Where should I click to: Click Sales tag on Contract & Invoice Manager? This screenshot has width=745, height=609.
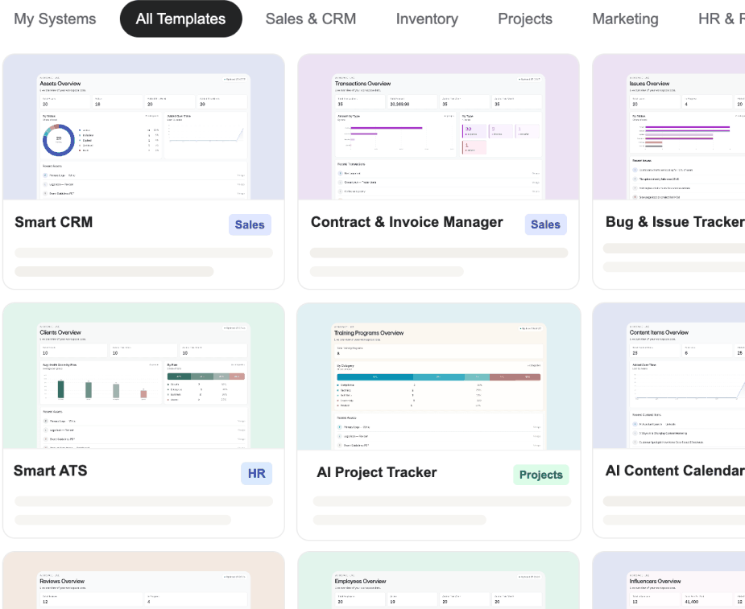pyautogui.click(x=545, y=224)
